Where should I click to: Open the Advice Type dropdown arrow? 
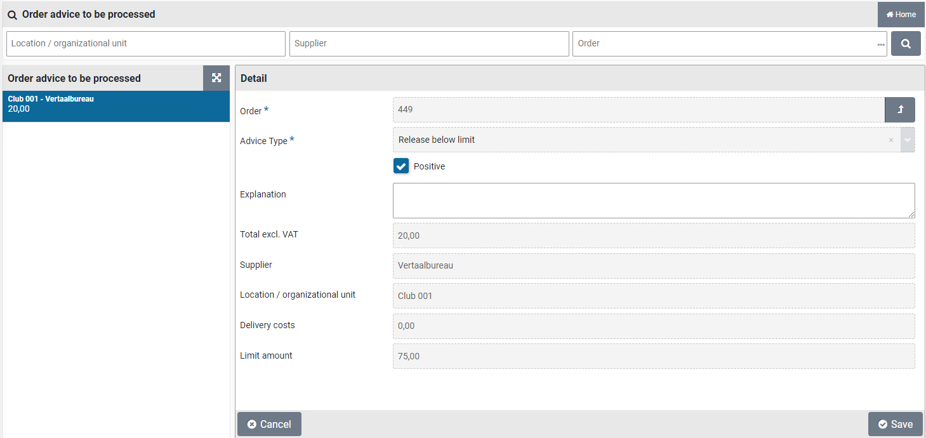[908, 140]
